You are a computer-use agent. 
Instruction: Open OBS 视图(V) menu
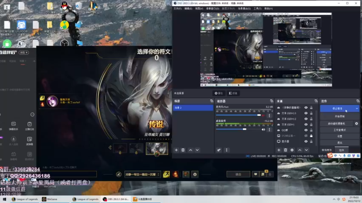(199, 9)
